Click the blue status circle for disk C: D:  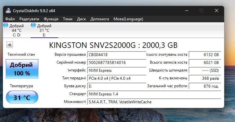click(6, 25)
